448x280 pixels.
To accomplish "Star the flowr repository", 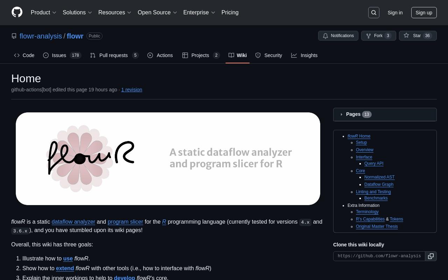I will (x=418, y=36).
